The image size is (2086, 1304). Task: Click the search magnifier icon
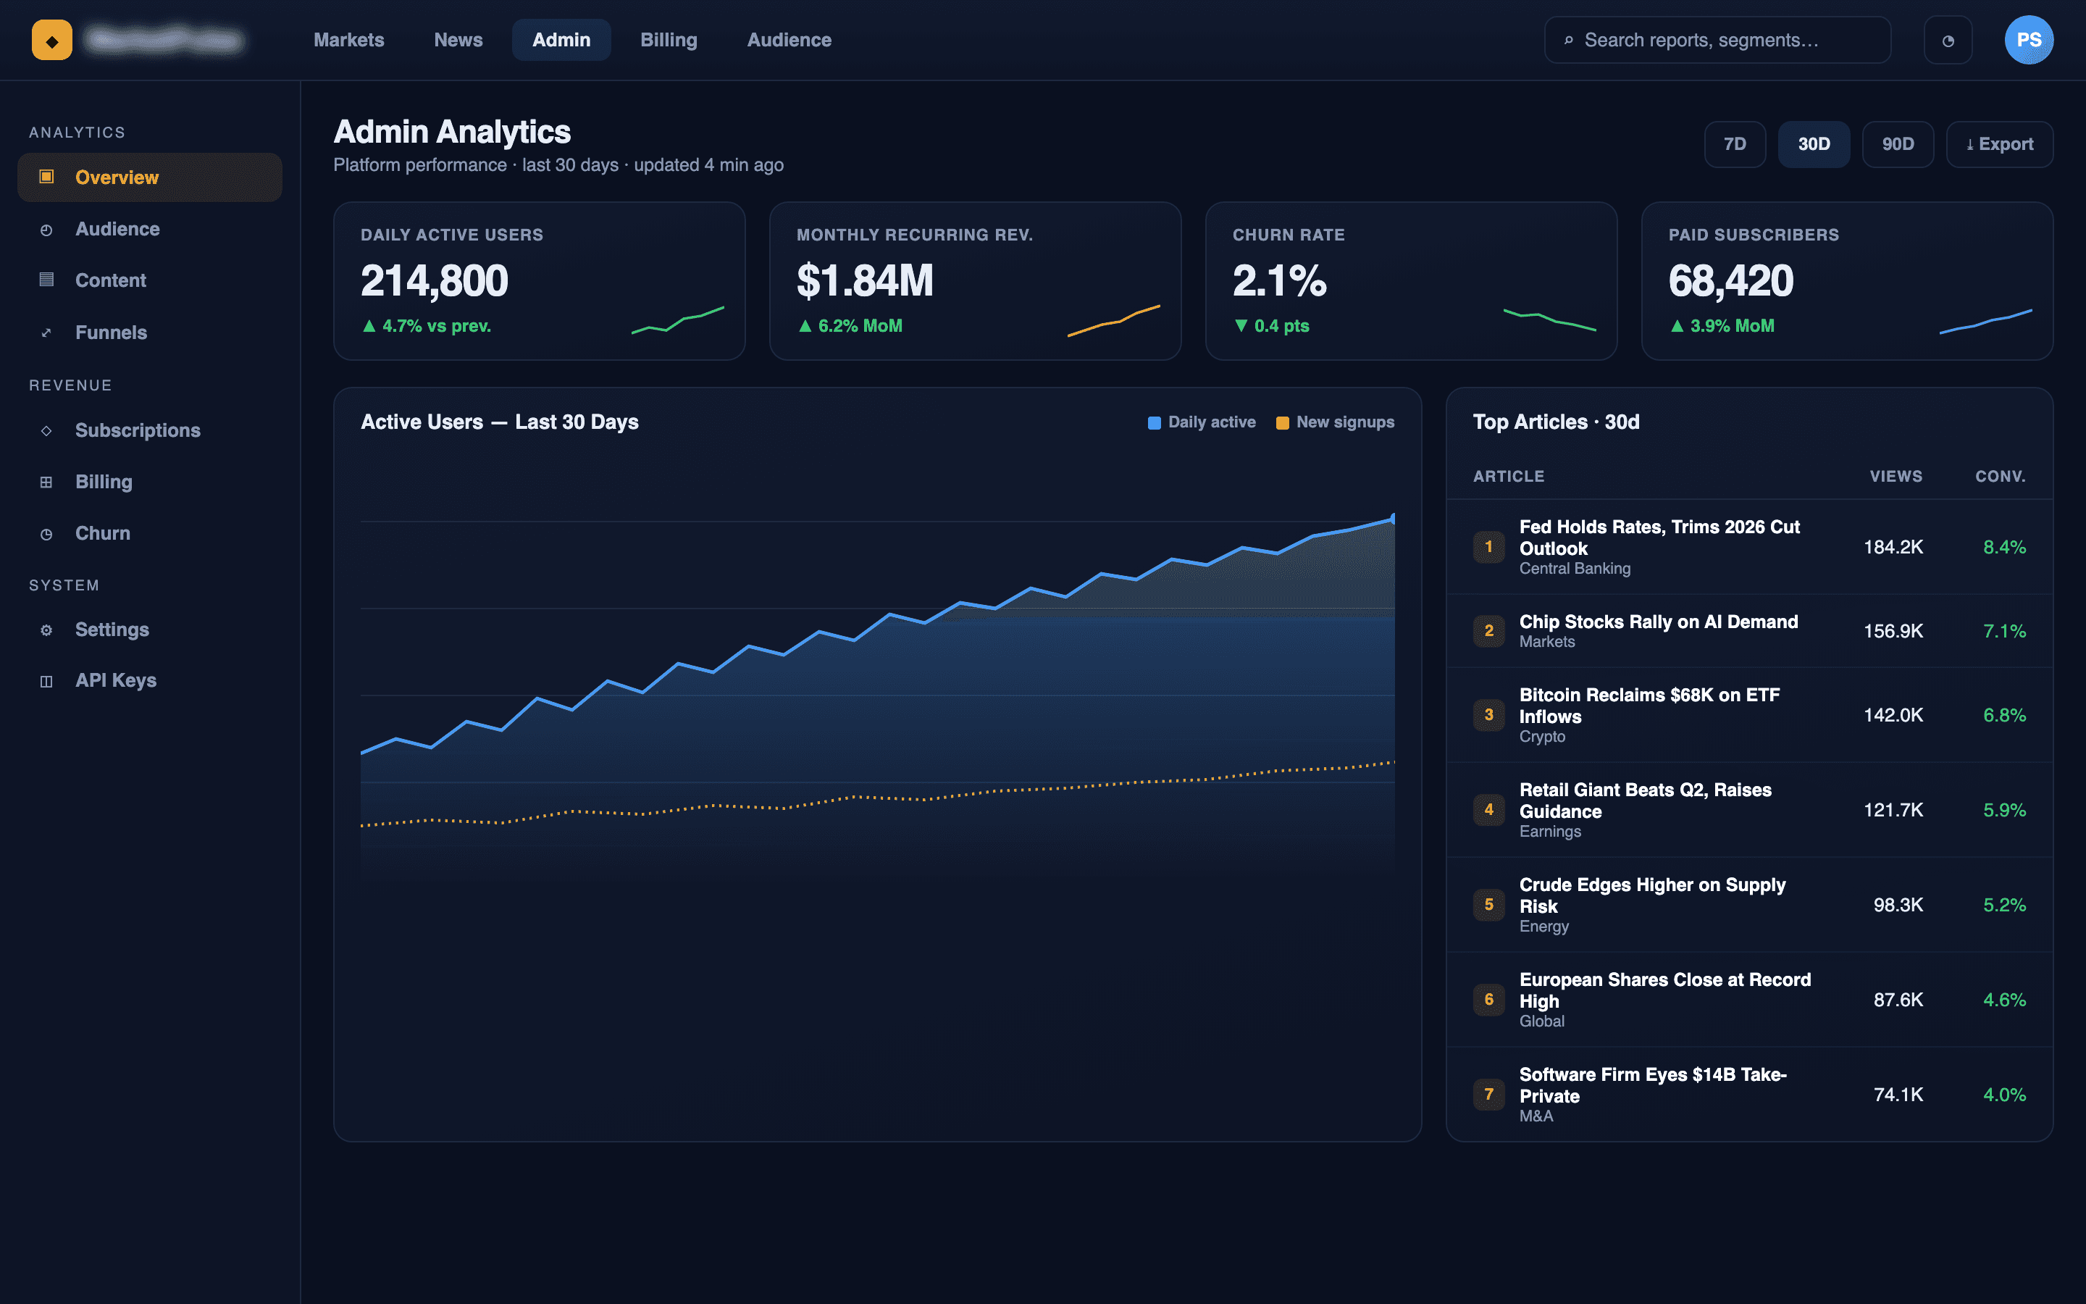pyautogui.click(x=1569, y=40)
